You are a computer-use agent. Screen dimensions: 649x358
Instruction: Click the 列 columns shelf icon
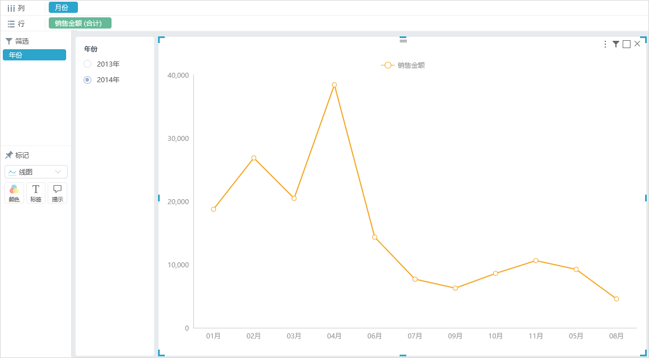pos(11,8)
